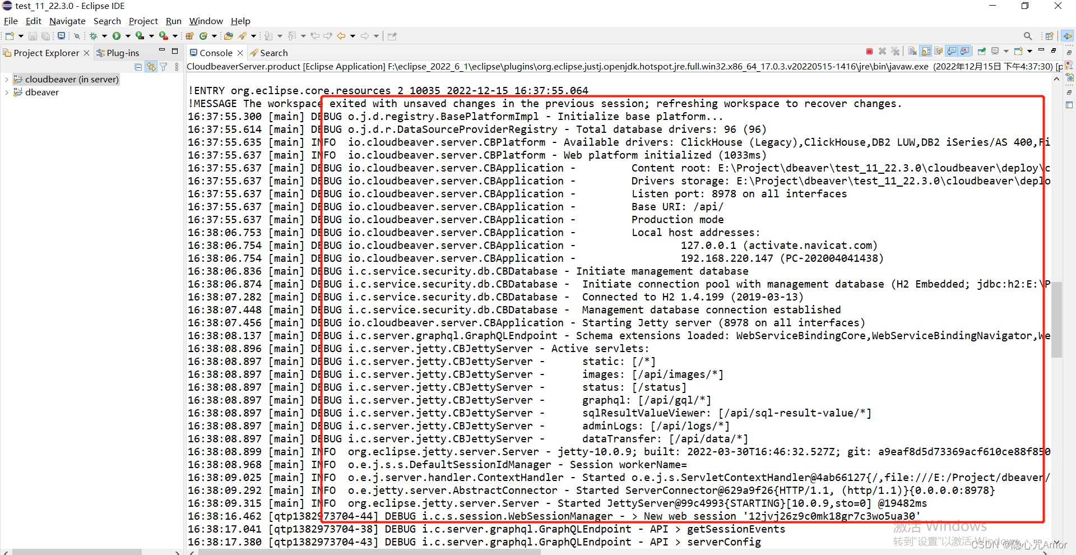
Task: Toggle Show Console on standard output
Action: (x=952, y=52)
